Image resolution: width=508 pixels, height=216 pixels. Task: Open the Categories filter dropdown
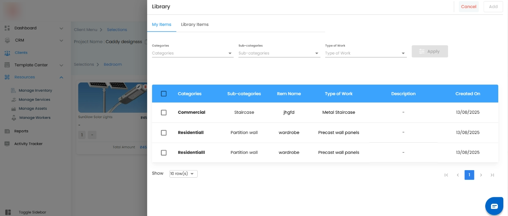coord(192,53)
